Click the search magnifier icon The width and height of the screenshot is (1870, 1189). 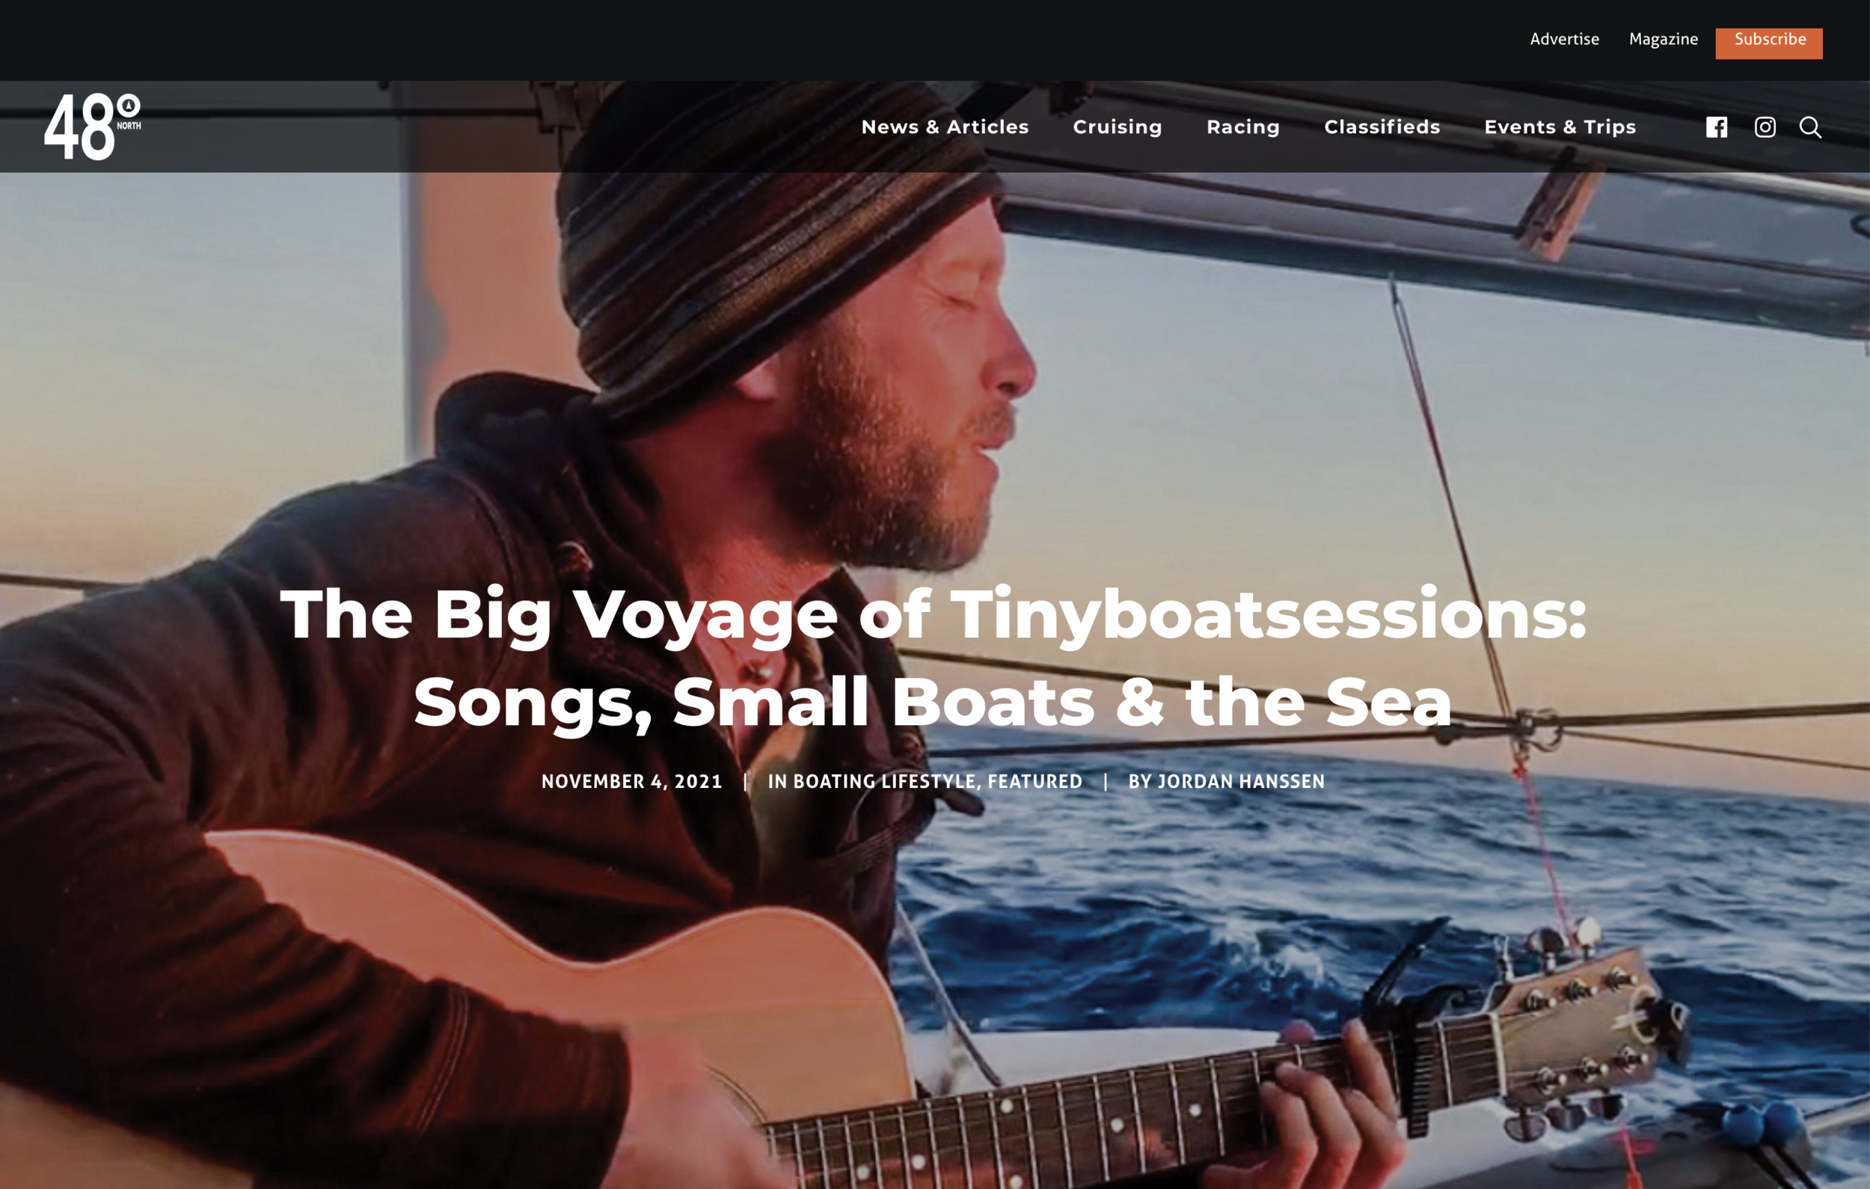[x=1810, y=127]
